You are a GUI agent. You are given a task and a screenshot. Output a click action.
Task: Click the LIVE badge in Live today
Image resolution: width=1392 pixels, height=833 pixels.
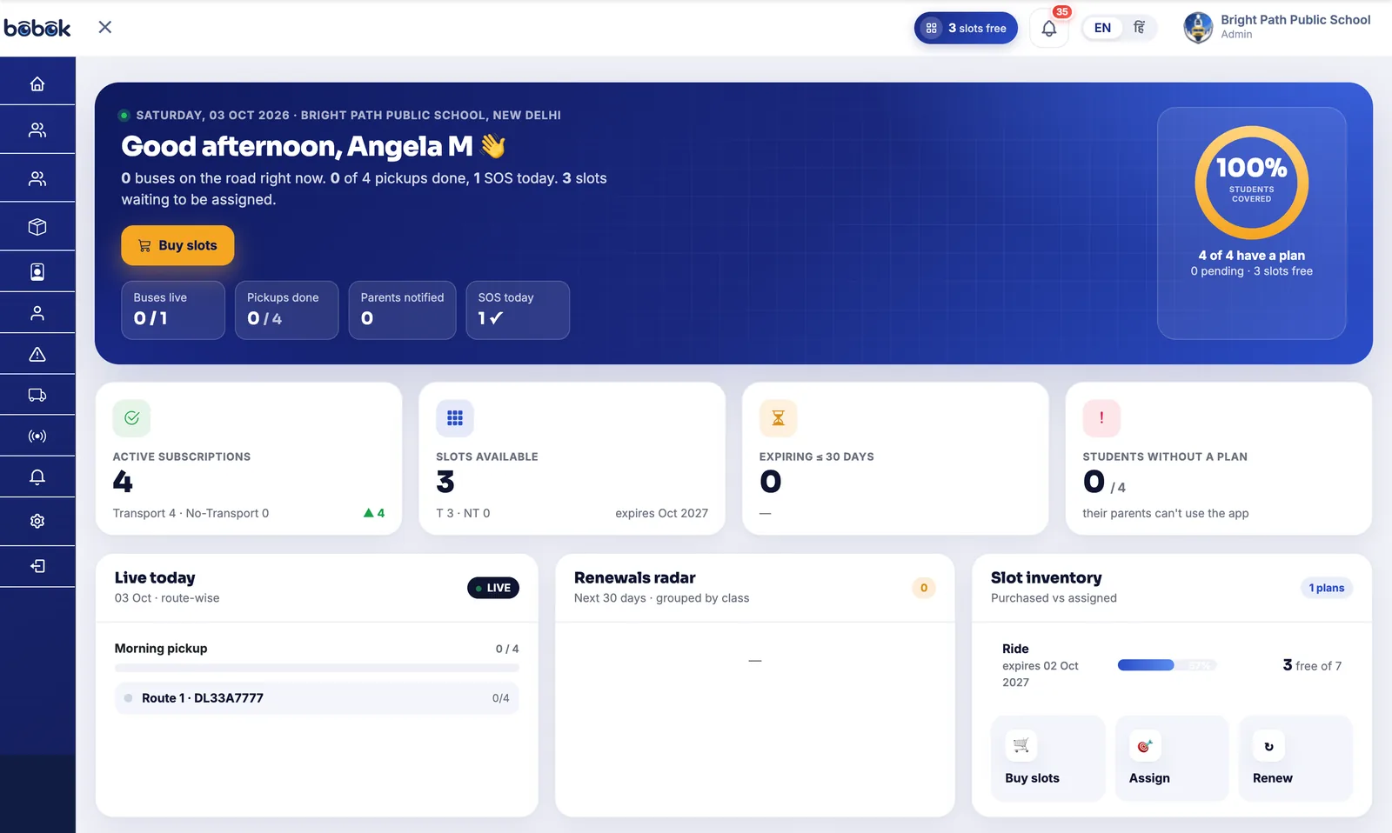(493, 588)
